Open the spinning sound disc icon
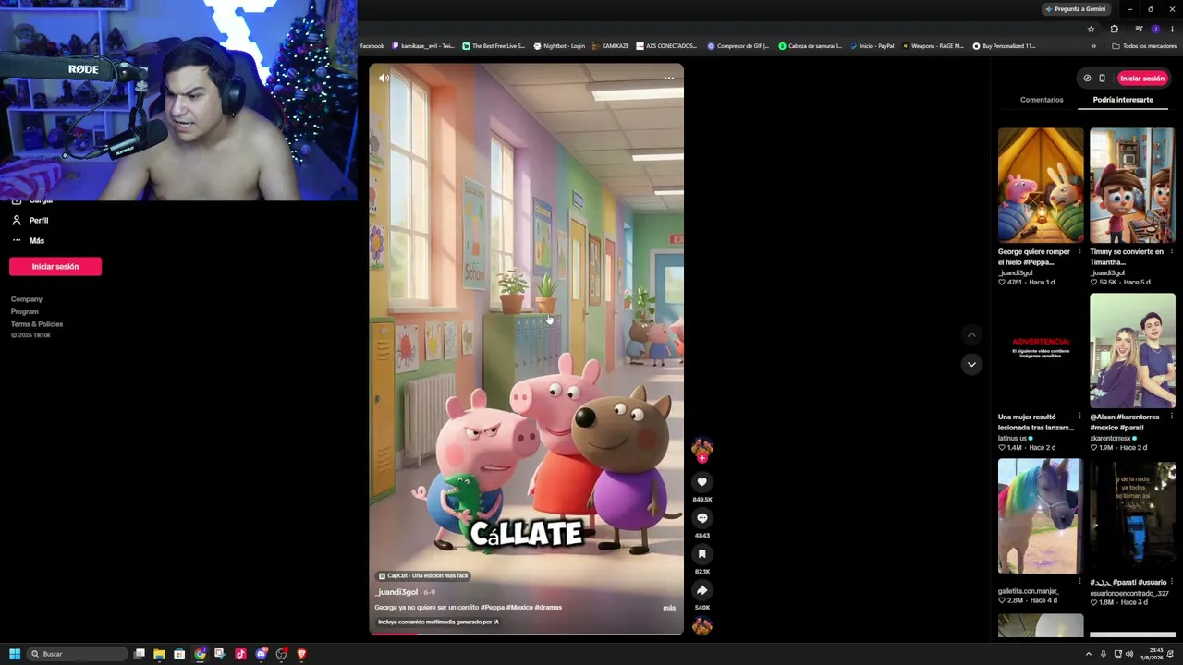Screen dimensions: 1183x665 click(702, 626)
